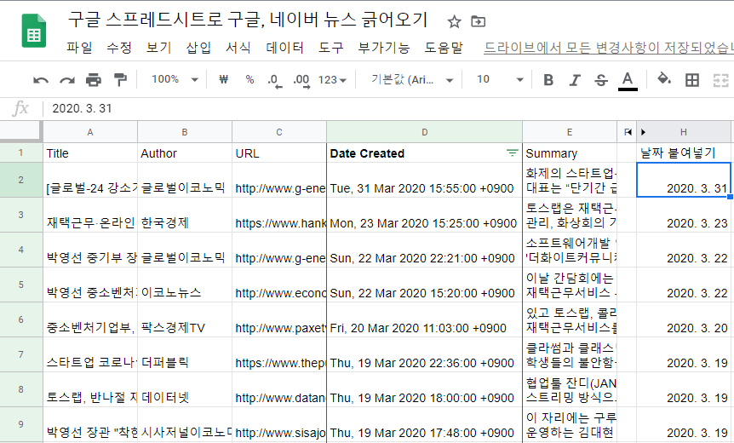Open the 데이터 menu

tap(284, 48)
